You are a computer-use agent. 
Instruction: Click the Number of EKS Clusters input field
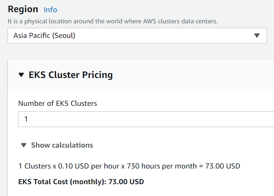coord(146,119)
